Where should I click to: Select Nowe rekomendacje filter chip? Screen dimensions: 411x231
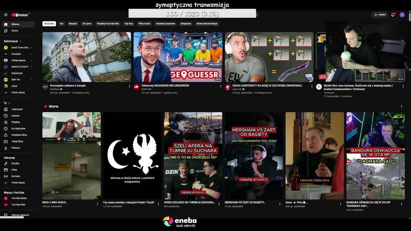tap(207, 24)
